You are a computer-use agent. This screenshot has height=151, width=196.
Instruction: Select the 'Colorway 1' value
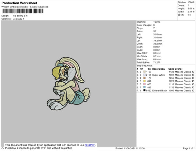tap(18, 19)
